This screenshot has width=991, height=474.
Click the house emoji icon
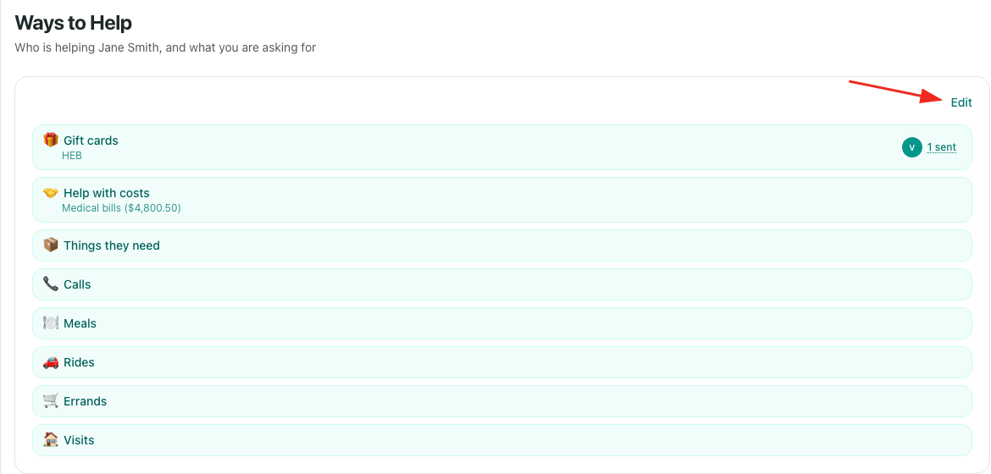click(x=51, y=440)
